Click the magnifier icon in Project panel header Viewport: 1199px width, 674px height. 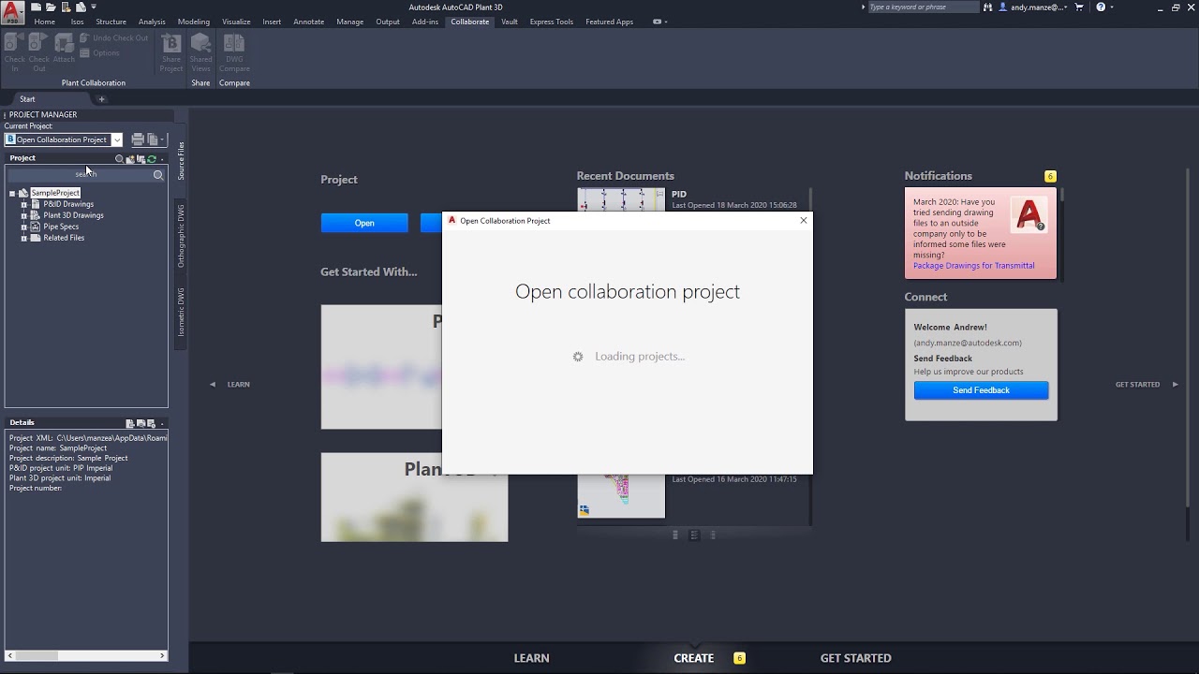click(119, 159)
